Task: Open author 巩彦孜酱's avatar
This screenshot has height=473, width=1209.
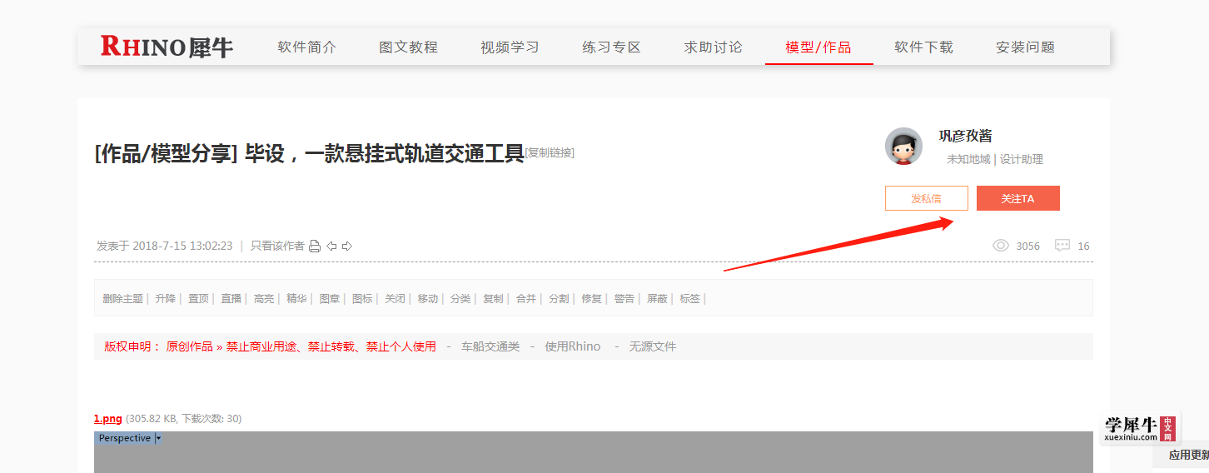Action: (903, 147)
